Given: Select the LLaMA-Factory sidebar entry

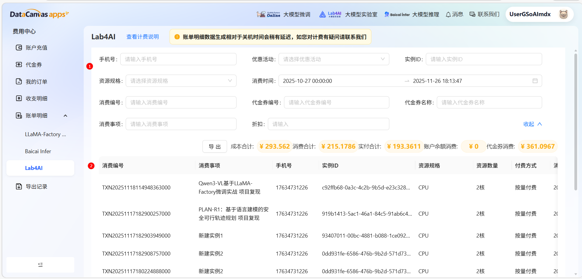Looking at the screenshot, I should tap(45, 134).
